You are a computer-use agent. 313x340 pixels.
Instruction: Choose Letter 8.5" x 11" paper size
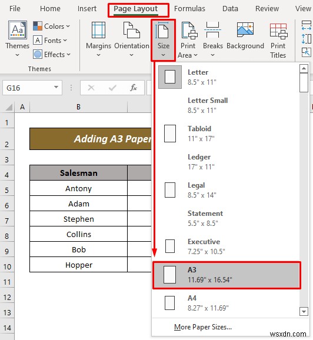pos(225,77)
